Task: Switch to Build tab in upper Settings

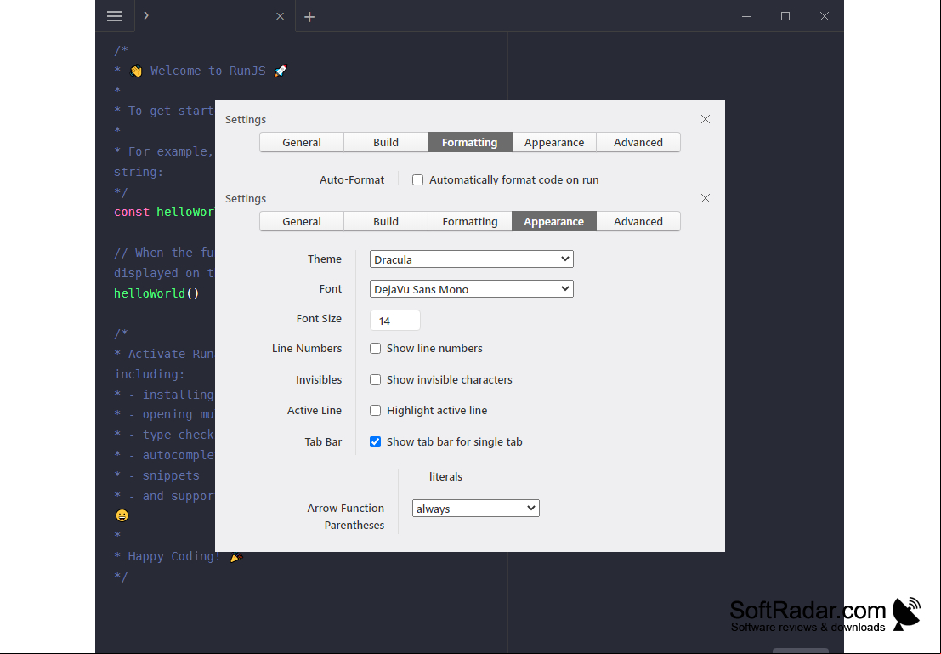Action: pyautogui.click(x=385, y=142)
